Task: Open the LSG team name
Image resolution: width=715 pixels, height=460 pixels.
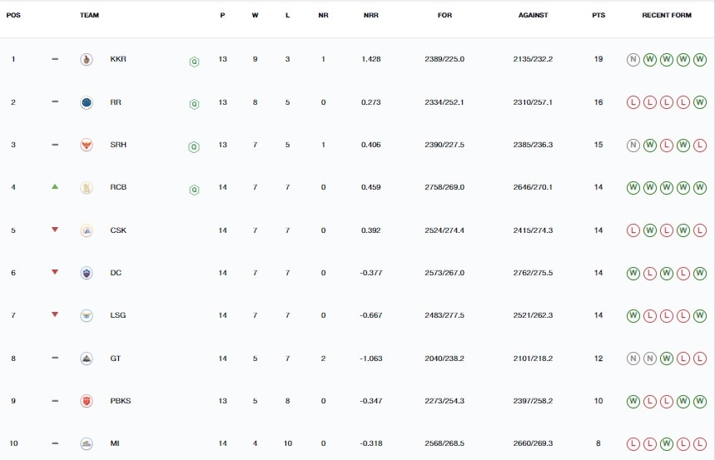Action: pos(117,315)
